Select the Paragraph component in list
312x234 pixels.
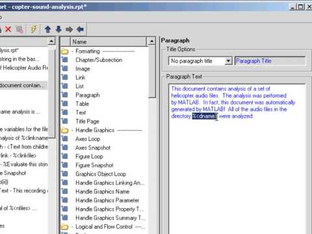point(88,95)
